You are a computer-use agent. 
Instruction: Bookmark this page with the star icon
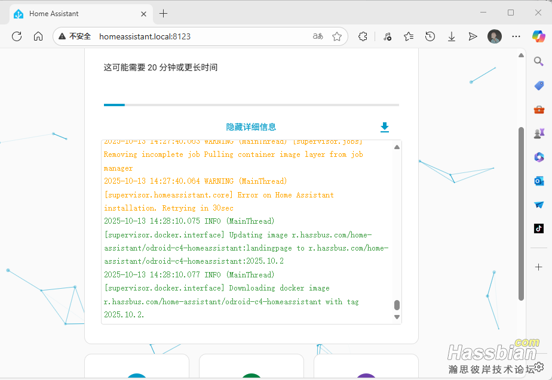[x=337, y=36]
